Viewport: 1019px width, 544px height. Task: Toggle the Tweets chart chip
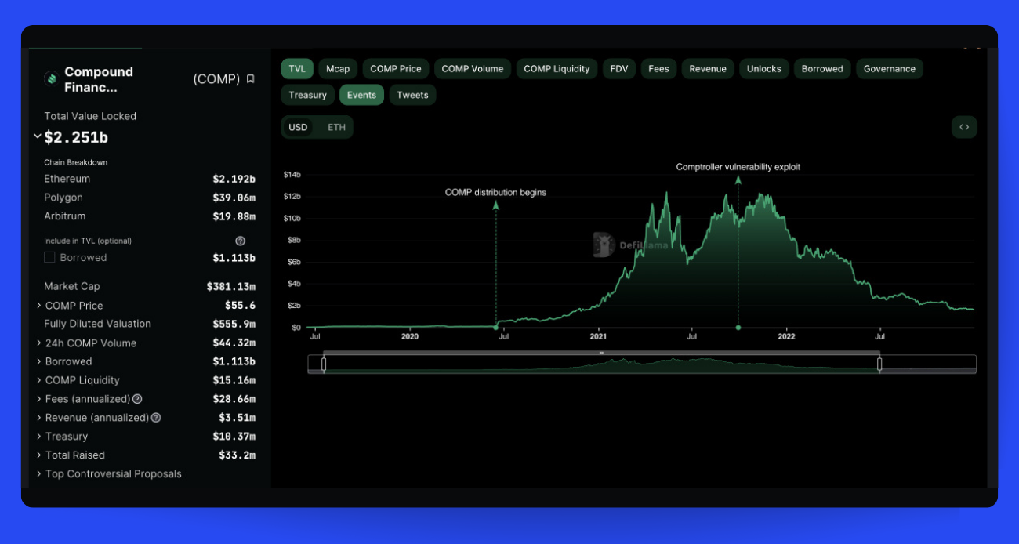412,95
